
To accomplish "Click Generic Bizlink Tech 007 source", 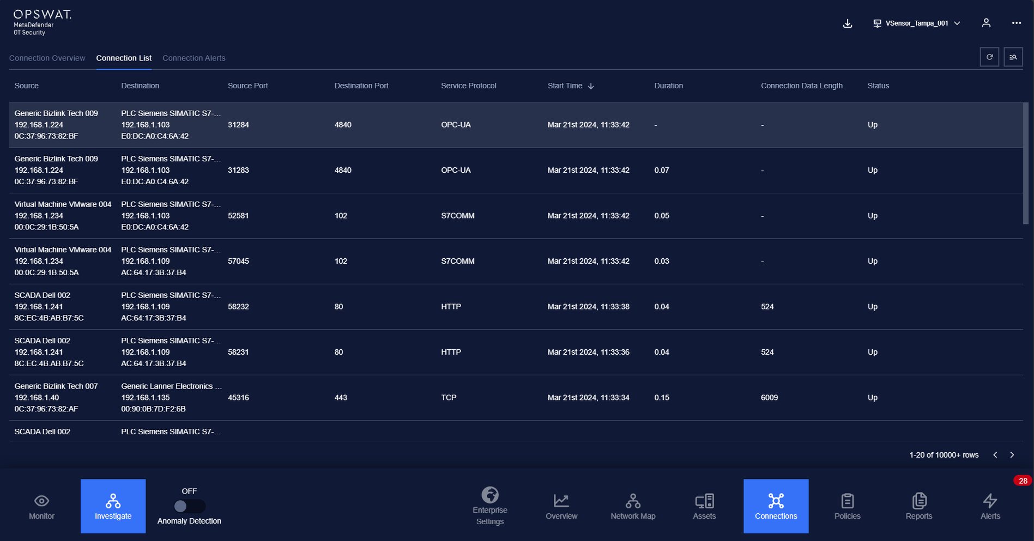I will [x=56, y=386].
